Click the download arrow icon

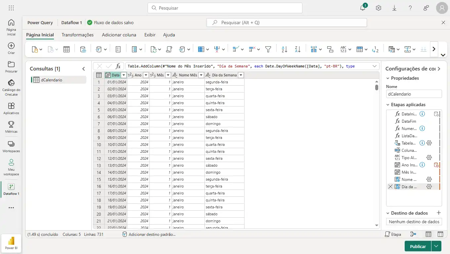point(394,8)
